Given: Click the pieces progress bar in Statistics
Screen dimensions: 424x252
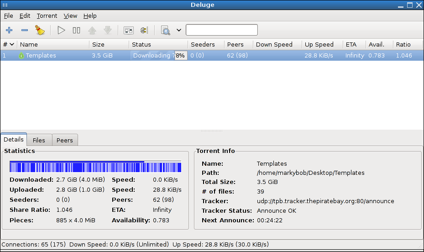Looking at the screenshot, I should click(95, 167).
